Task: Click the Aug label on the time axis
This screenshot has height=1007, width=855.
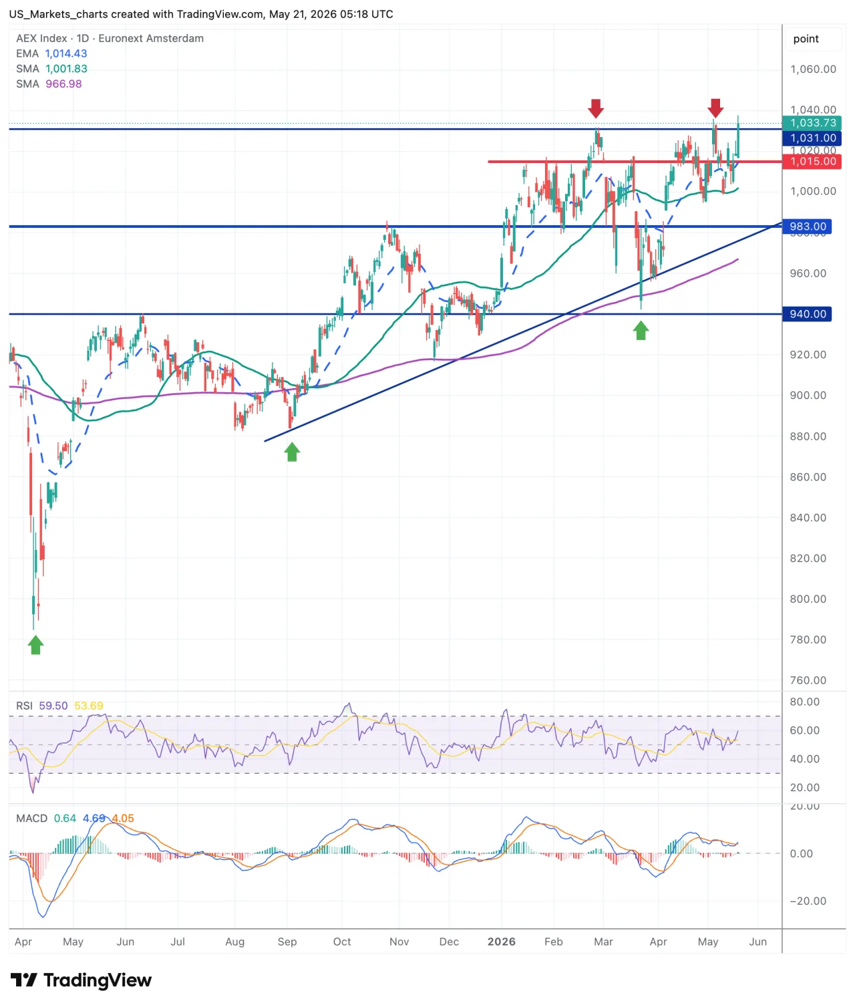Action: click(x=235, y=942)
